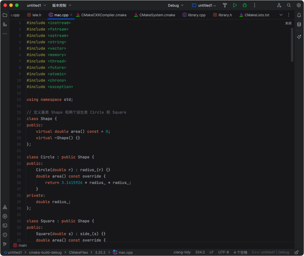Open the untitled1 run configuration dropdown
The image size is (304, 256).
pyautogui.click(x=204, y=5)
